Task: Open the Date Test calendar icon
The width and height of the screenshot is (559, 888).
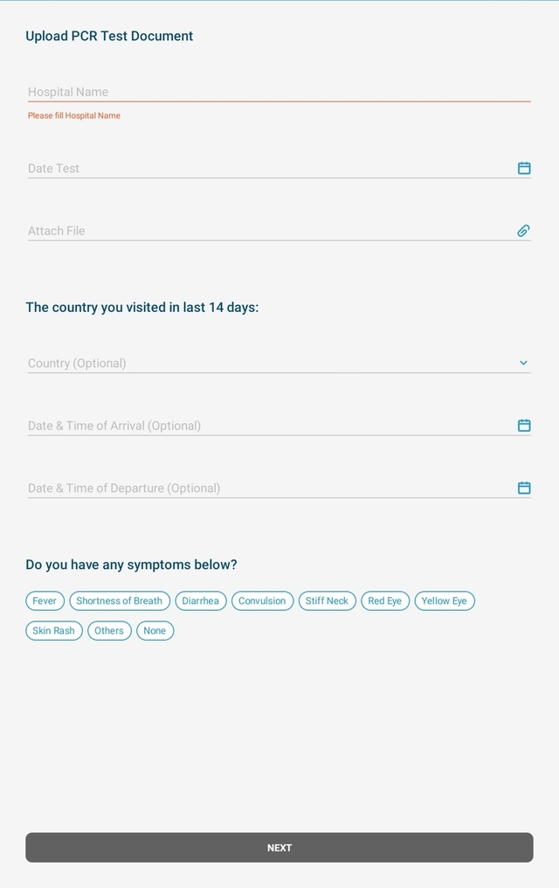Action: 524,168
